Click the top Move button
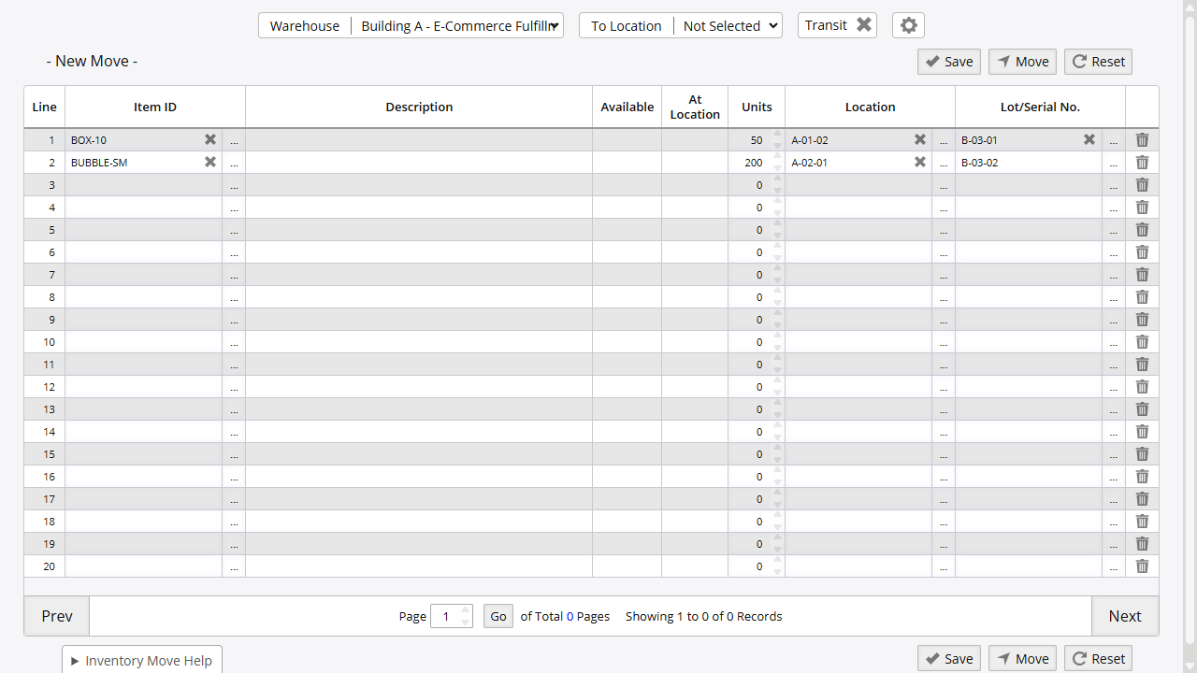 tap(1022, 62)
